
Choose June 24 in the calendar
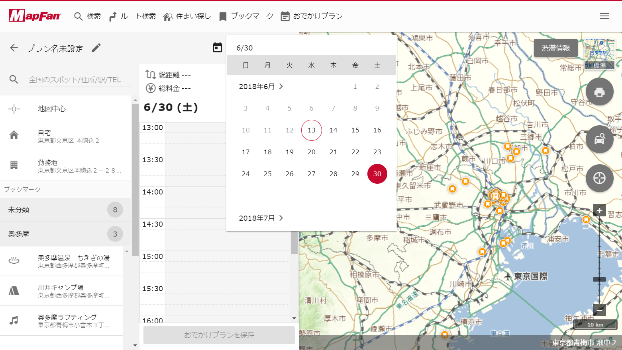pos(246,174)
